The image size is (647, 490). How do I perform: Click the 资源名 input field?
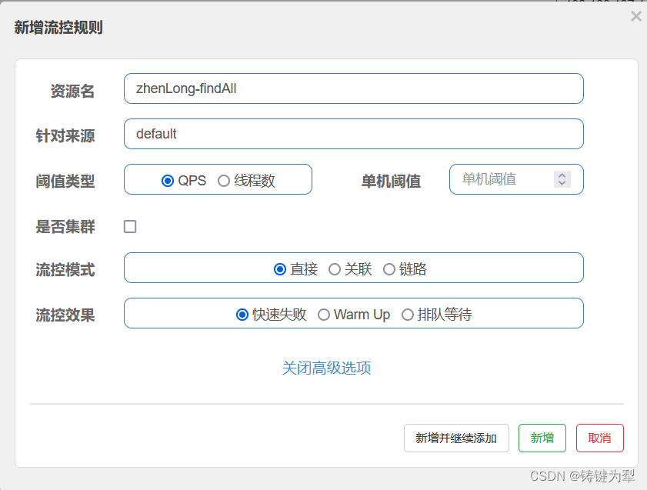[x=353, y=88]
